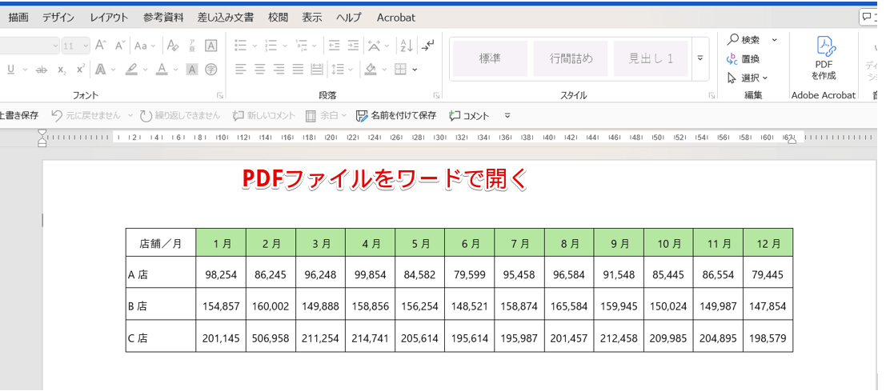894x391 pixels.
Task: Align text to the right
Action: click(279, 70)
